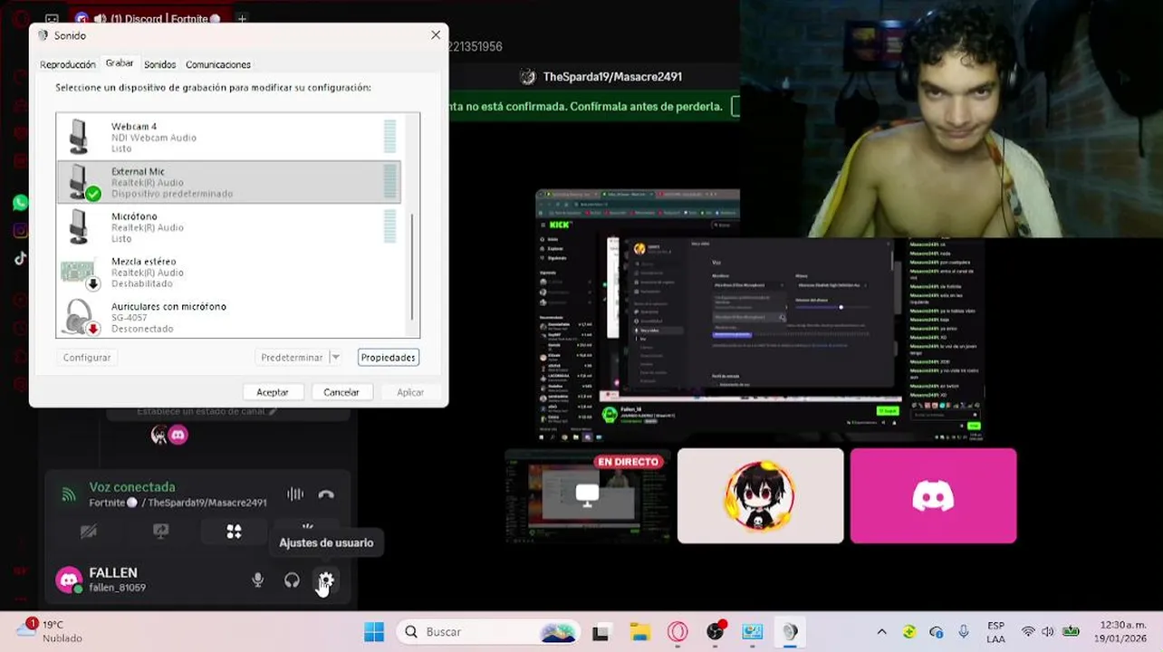1163x652 pixels.
Task: Select Micrófono Realtek device row
Action: [x=228, y=227]
